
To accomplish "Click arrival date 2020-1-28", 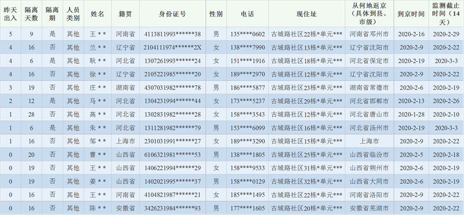I will tap(411, 114).
